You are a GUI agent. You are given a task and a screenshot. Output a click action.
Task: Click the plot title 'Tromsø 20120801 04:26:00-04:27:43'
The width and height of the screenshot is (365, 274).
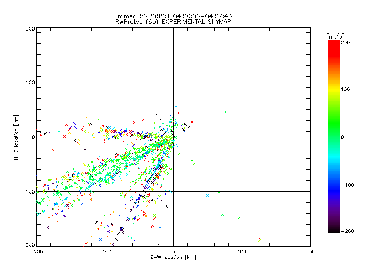pos(173,16)
